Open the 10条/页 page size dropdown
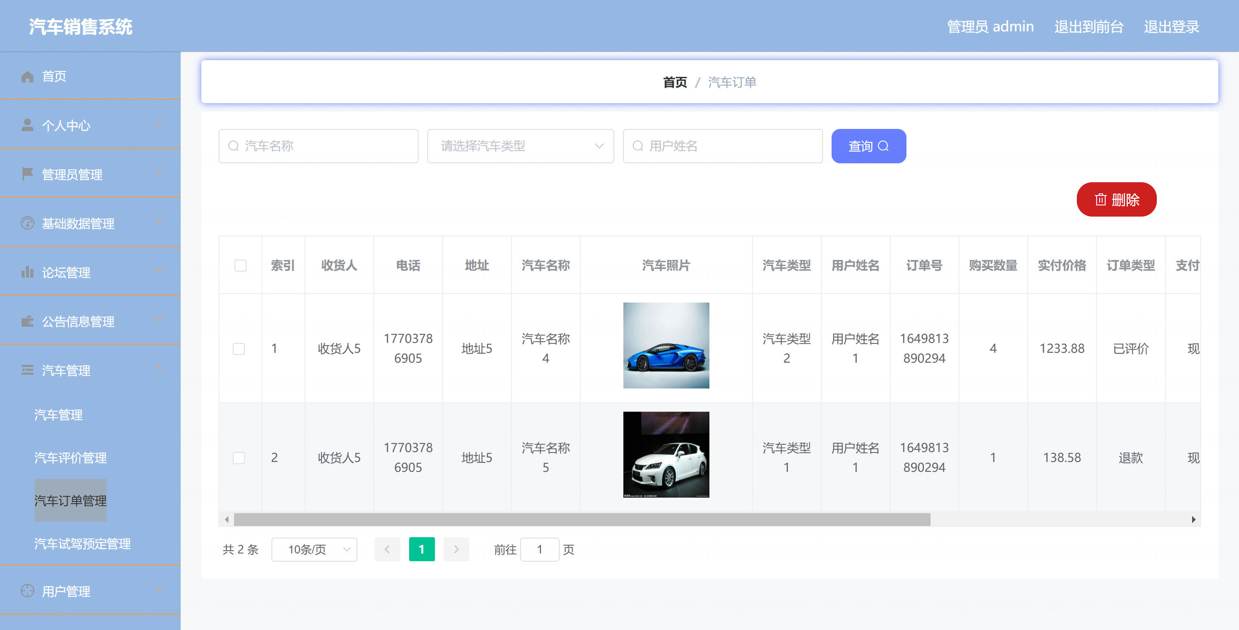The image size is (1239, 630). [x=314, y=549]
